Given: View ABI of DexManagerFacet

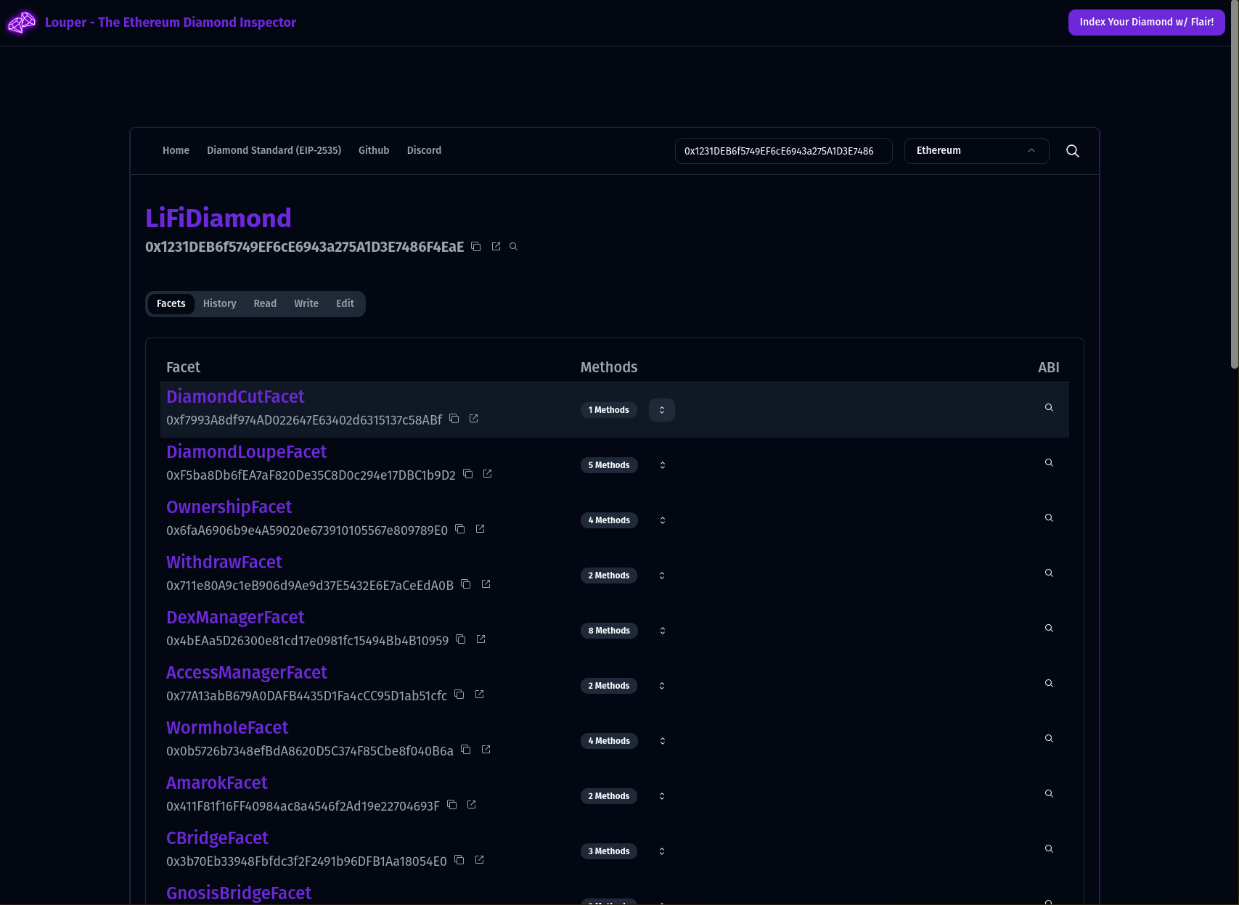Looking at the screenshot, I should tap(1049, 628).
